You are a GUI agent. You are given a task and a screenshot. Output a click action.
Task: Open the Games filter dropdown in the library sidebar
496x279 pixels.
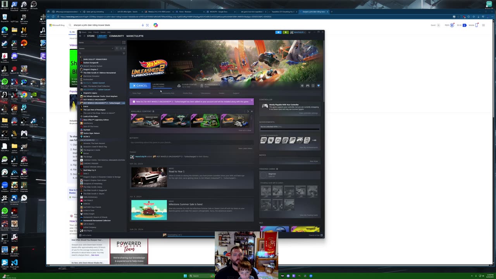coord(96,48)
